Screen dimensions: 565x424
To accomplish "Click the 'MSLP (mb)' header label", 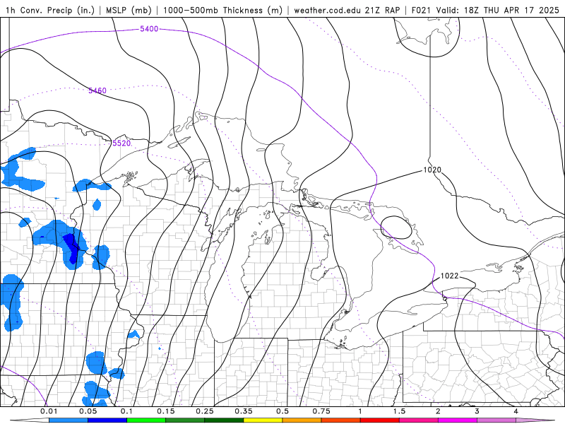I will (129, 10).
